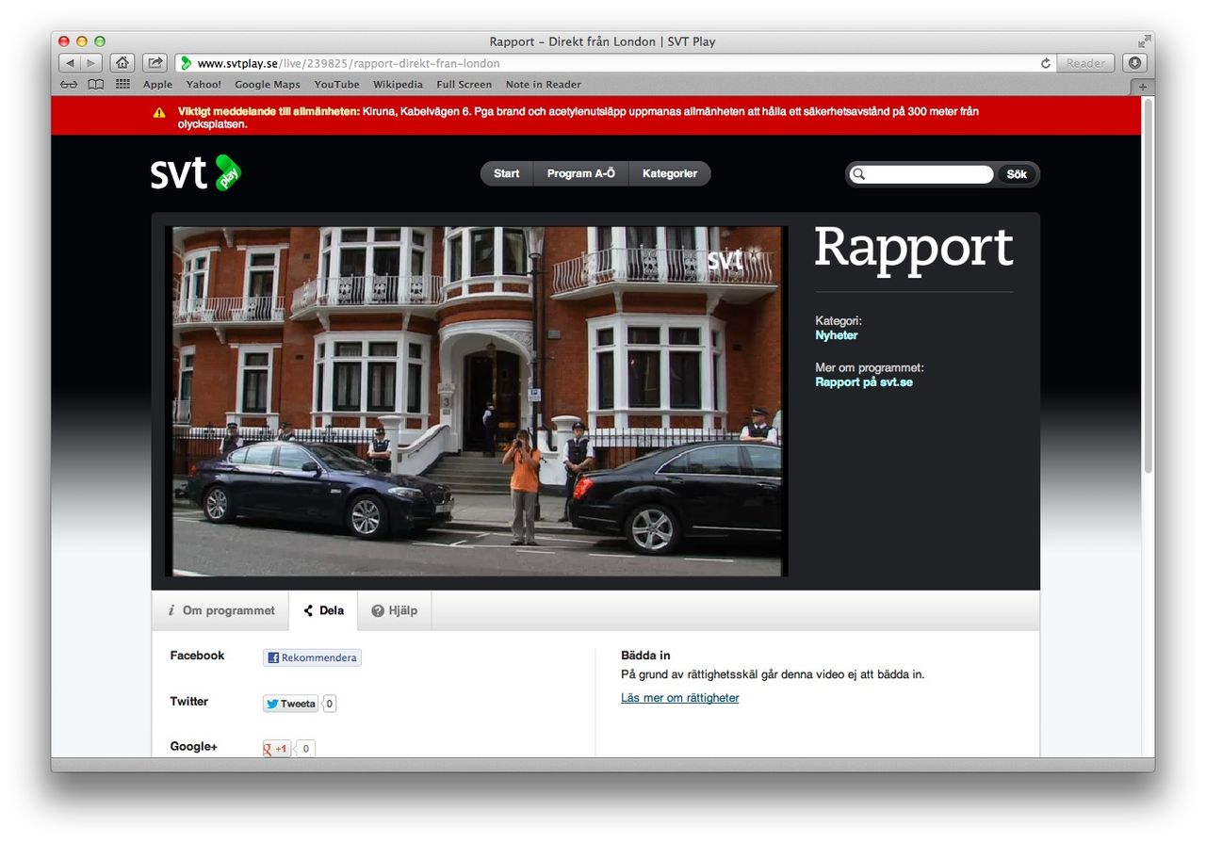The image size is (1206, 843).
Task: Open the Kategorier menu item
Action: coord(669,174)
